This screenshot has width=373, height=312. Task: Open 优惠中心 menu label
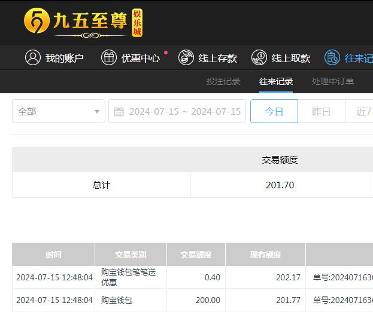tap(140, 58)
